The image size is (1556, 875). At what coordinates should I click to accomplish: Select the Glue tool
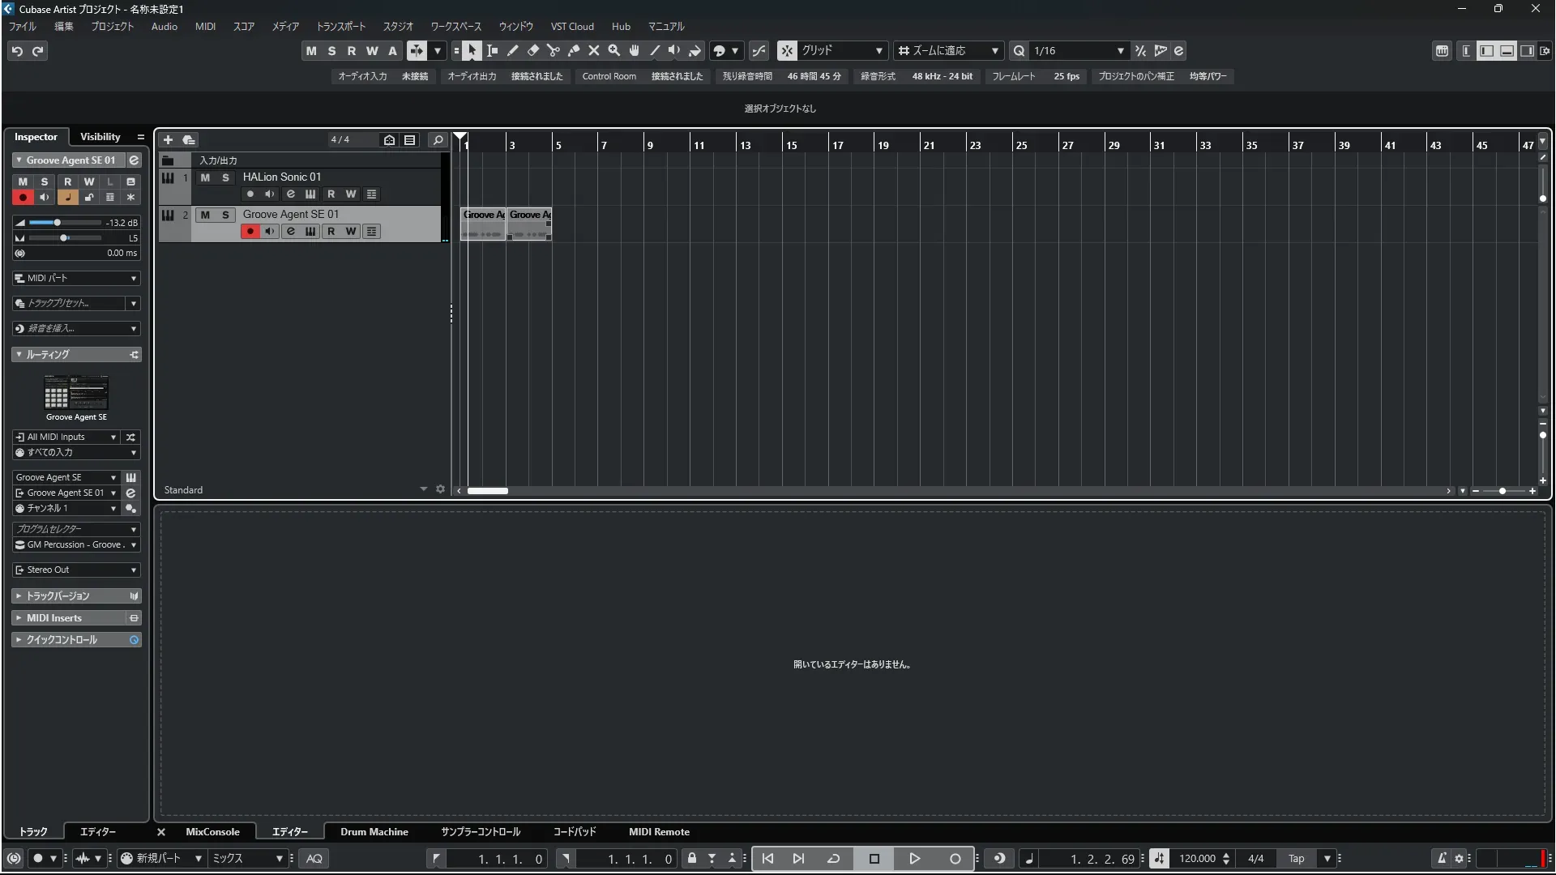tap(574, 51)
